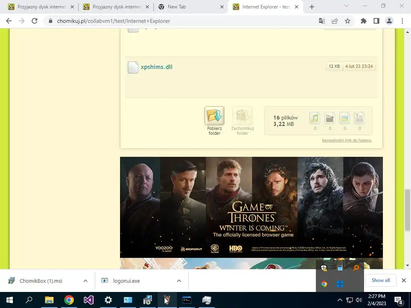Reload the current page
This screenshot has width=411, height=308.
[35, 21]
